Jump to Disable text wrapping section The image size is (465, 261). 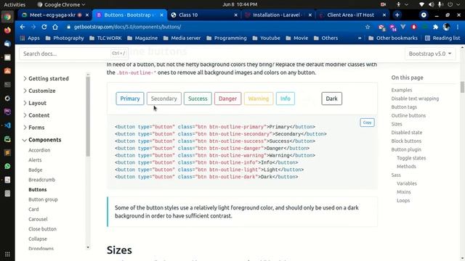pyautogui.click(x=415, y=99)
